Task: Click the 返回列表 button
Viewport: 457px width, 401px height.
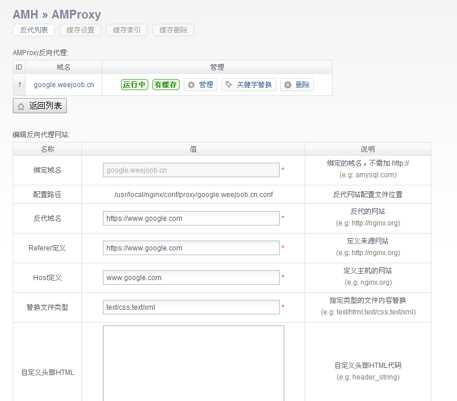Action: click(40, 106)
